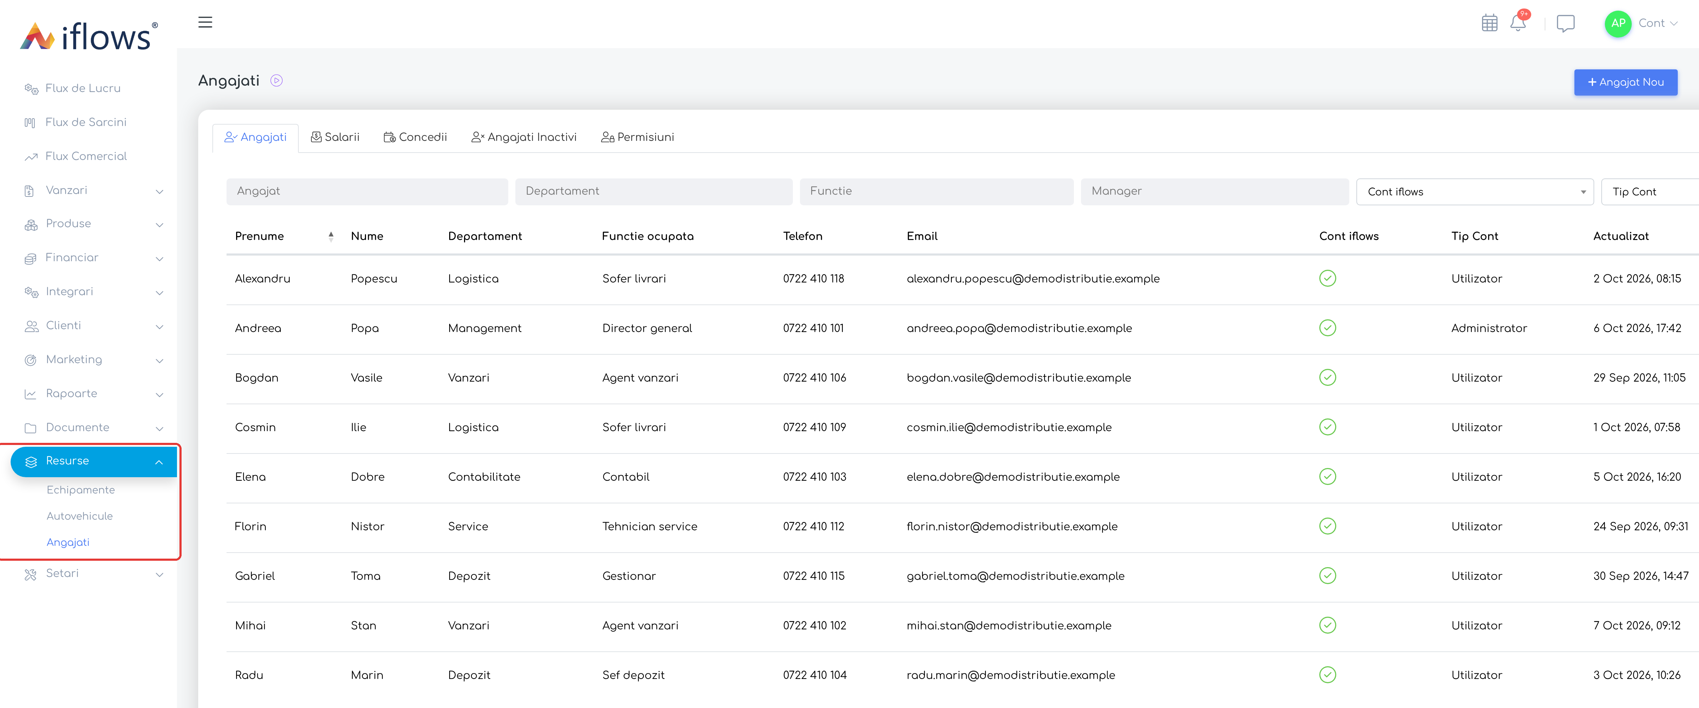Switch to the Salarii tab
Screen dimensions: 1699x708
click(x=335, y=137)
